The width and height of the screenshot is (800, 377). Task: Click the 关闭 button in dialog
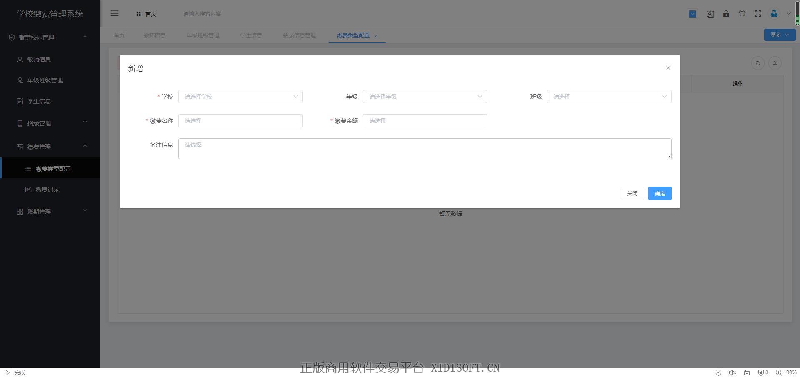click(x=632, y=193)
